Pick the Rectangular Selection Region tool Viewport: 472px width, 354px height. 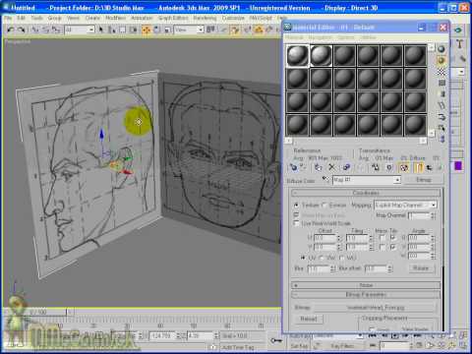123,29
